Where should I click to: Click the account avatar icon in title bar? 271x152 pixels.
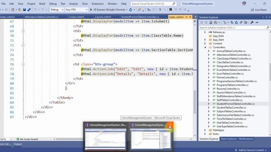(244, 3)
